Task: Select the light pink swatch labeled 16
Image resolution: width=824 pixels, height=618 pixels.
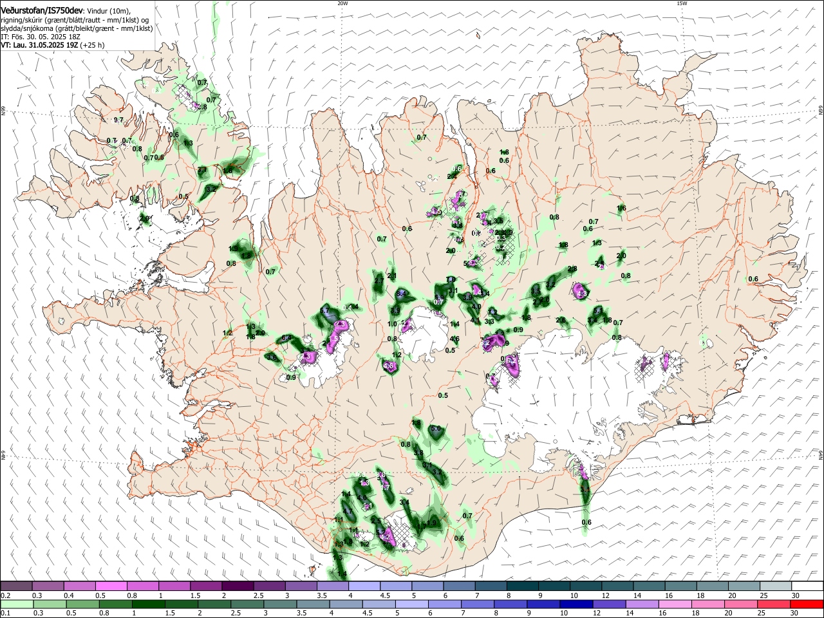Action: 675,604
